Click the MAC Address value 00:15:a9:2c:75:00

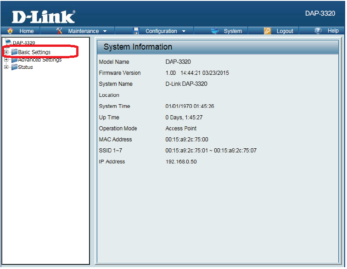click(187, 140)
